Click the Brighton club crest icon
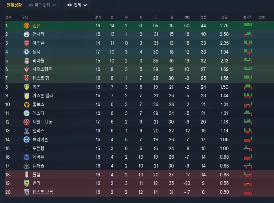The height and width of the screenshot is (203, 274). (27, 139)
